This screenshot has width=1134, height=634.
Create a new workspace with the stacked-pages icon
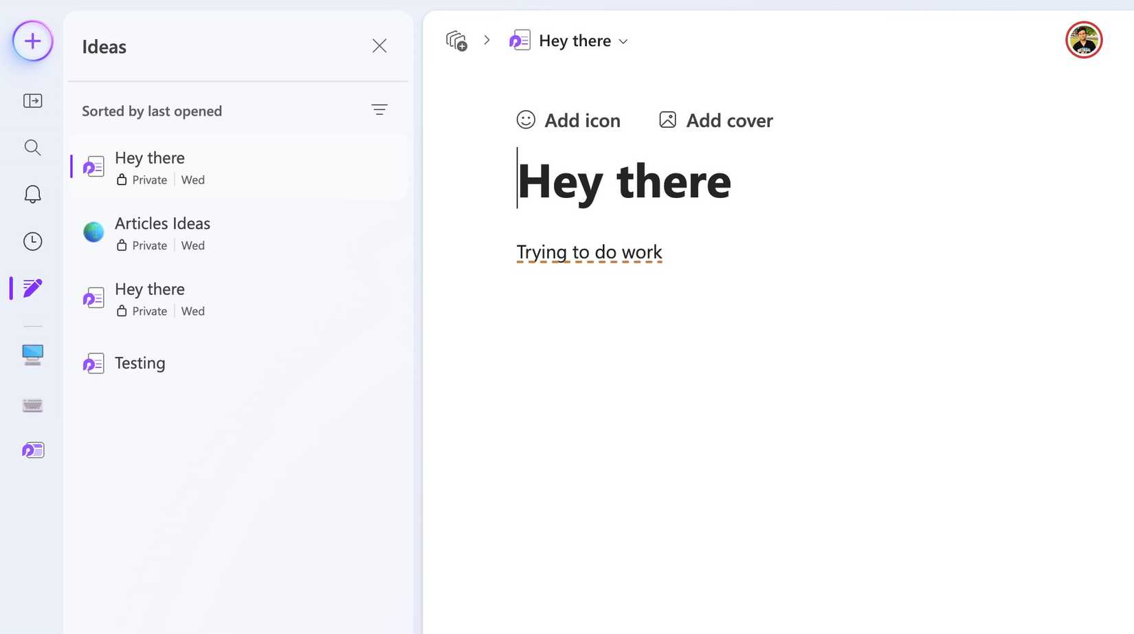pos(457,40)
